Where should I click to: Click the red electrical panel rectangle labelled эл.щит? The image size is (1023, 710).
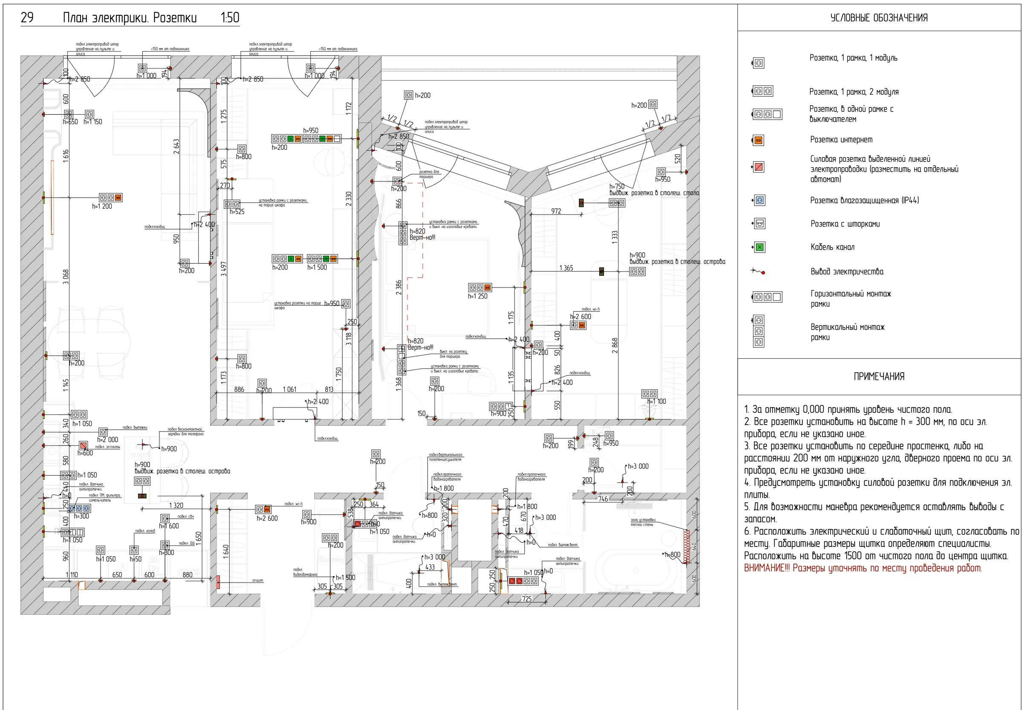[218, 582]
